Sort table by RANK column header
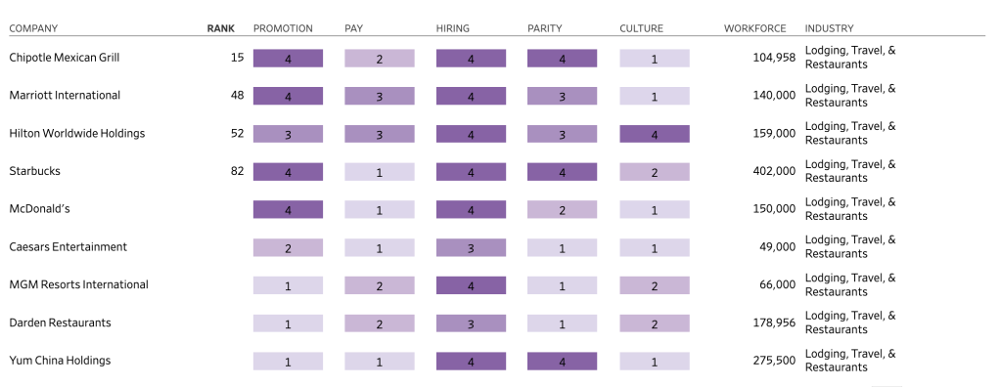 [x=220, y=28]
